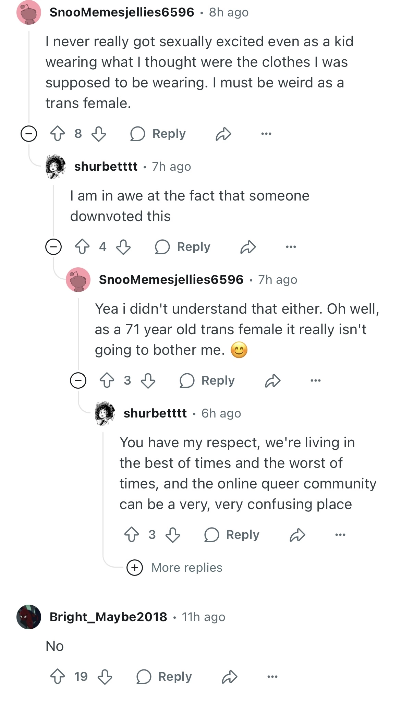
Task: Downvote the 'No' comment with 19 votes
Action: click(105, 677)
